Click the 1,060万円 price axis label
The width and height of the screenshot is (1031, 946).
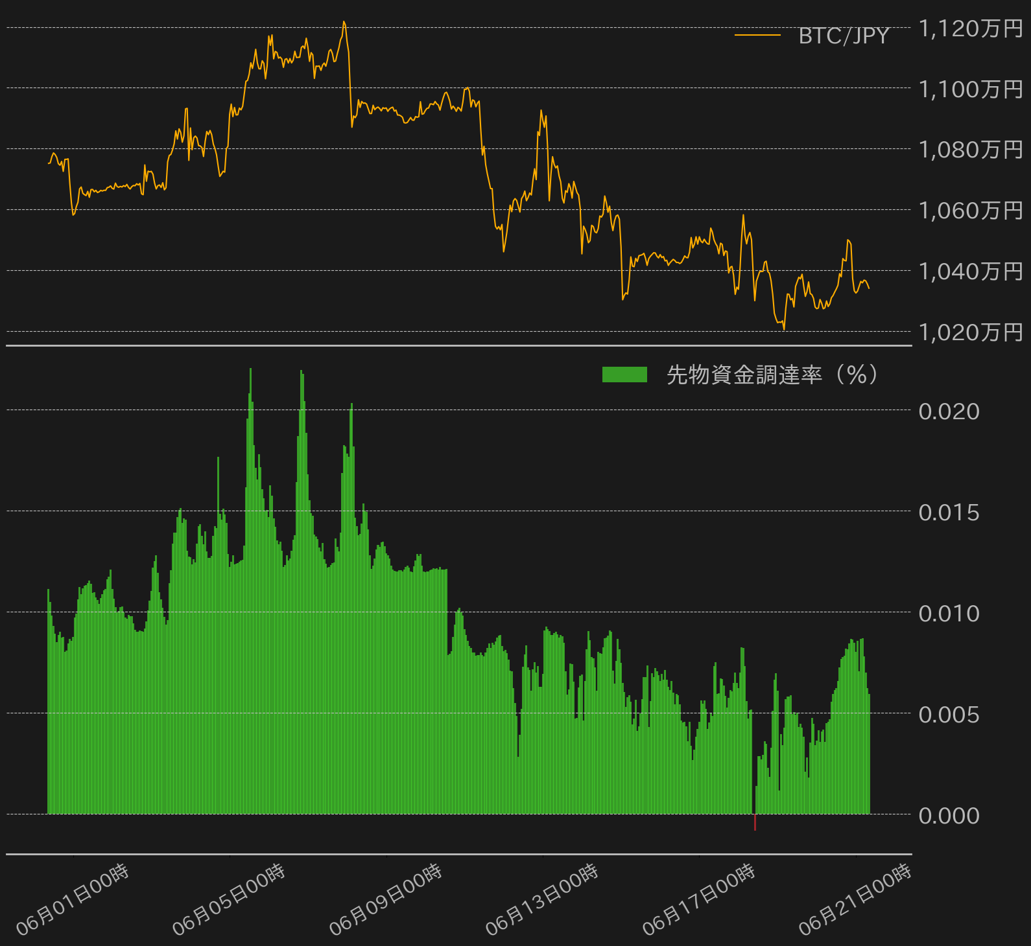click(x=971, y=210)
